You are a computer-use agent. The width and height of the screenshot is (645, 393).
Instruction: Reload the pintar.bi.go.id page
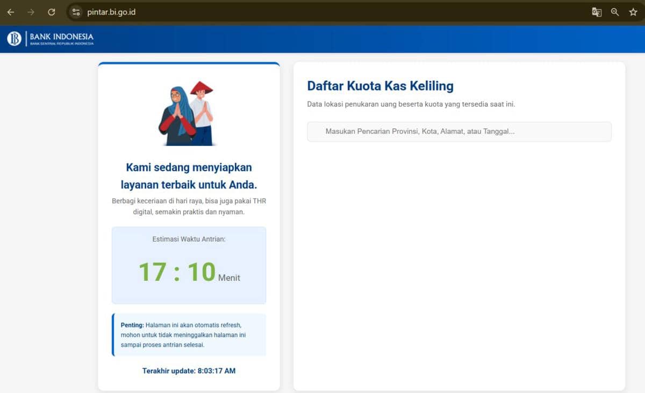coord(52,11)
